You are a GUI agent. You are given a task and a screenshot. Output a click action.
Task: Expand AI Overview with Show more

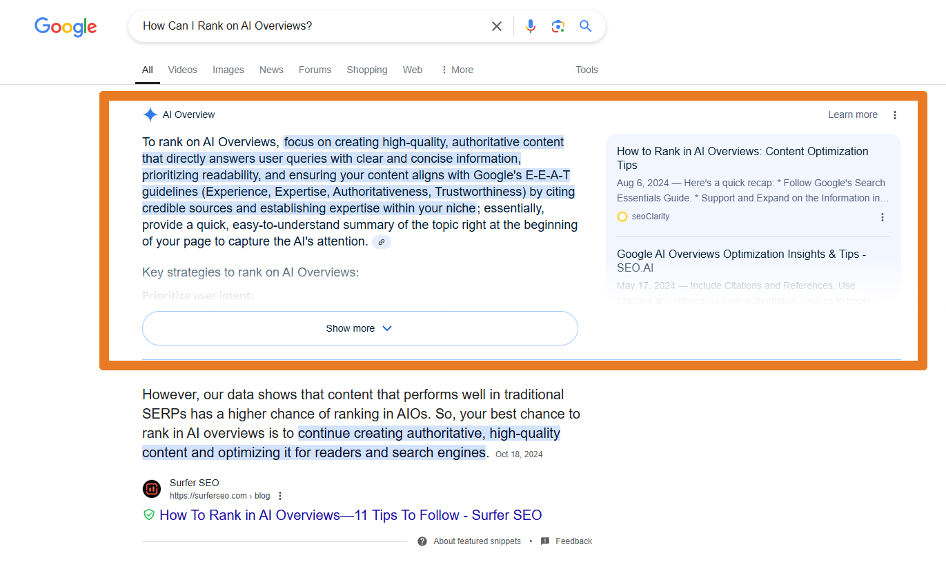pyautogui.click(x=359, y=328)
